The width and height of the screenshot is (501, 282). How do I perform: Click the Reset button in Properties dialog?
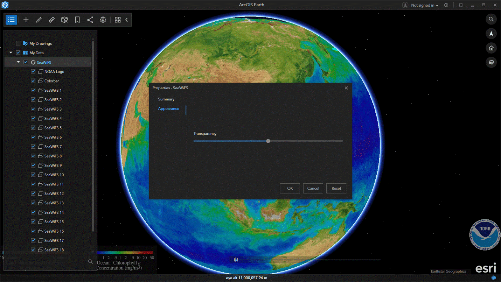click(x=336, y=188)
